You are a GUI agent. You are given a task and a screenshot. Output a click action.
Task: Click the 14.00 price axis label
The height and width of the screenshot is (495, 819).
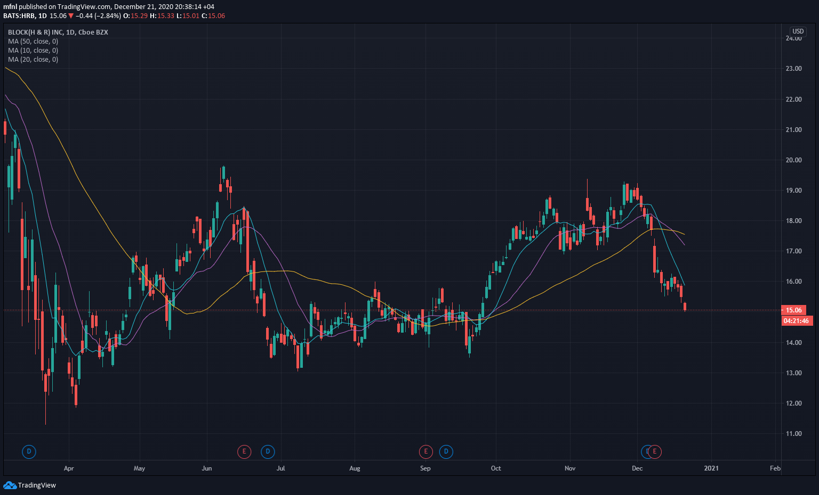(794, 343)
